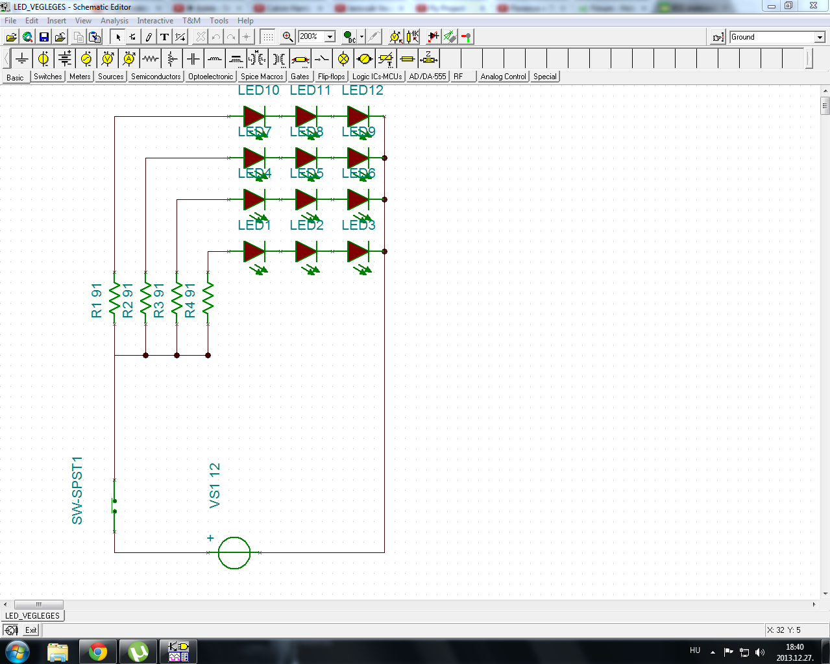
Task: Switch to the Spice Macros tab
Action: (x=262, y=77)
